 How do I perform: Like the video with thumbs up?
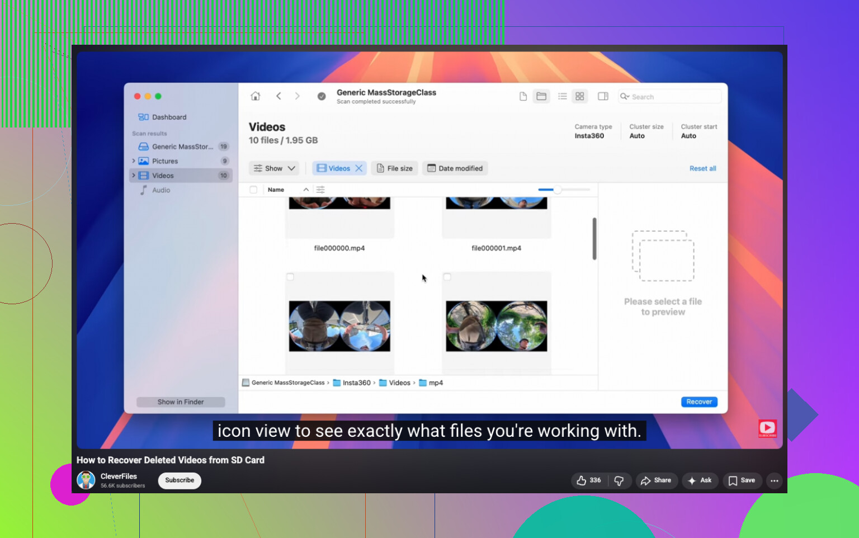click(x=589, y=480)
